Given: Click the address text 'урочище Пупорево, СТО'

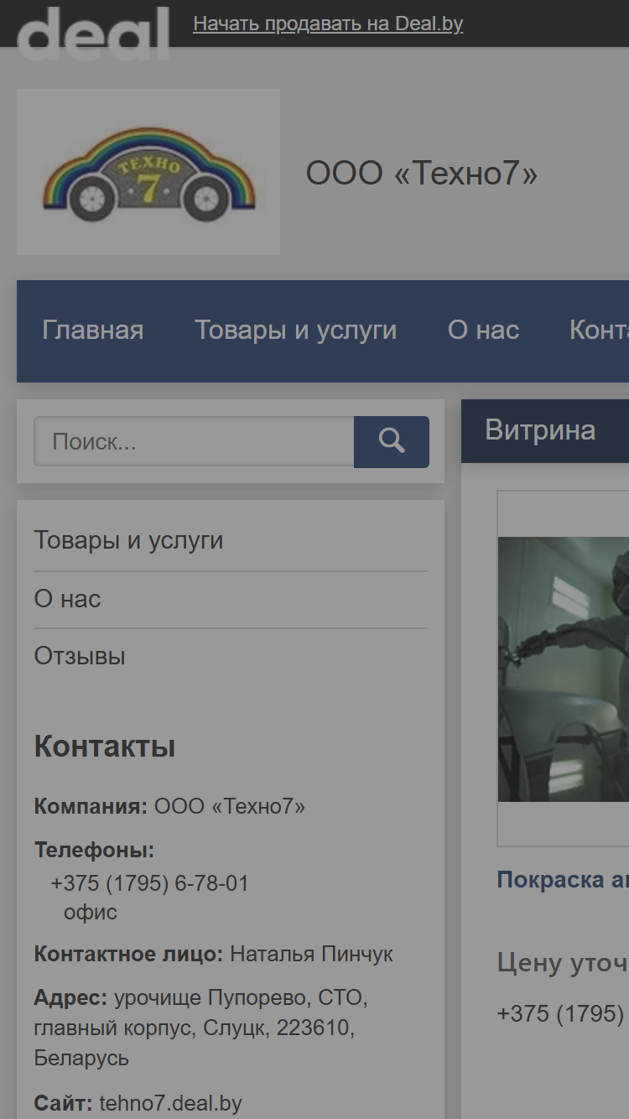Looking at the screenshot, I should pos(241,998).
